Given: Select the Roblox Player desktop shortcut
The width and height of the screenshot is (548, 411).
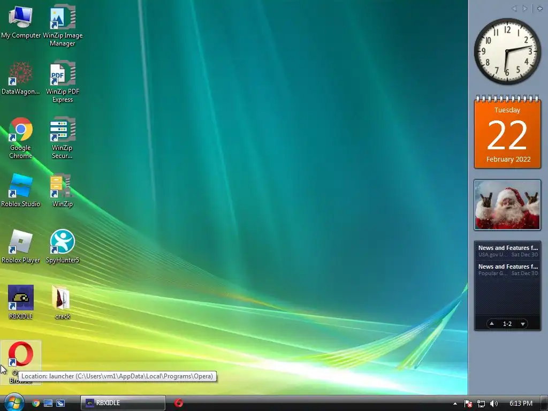Looking at the screenshot, I should pyautogui.click(x=21, y=246).
